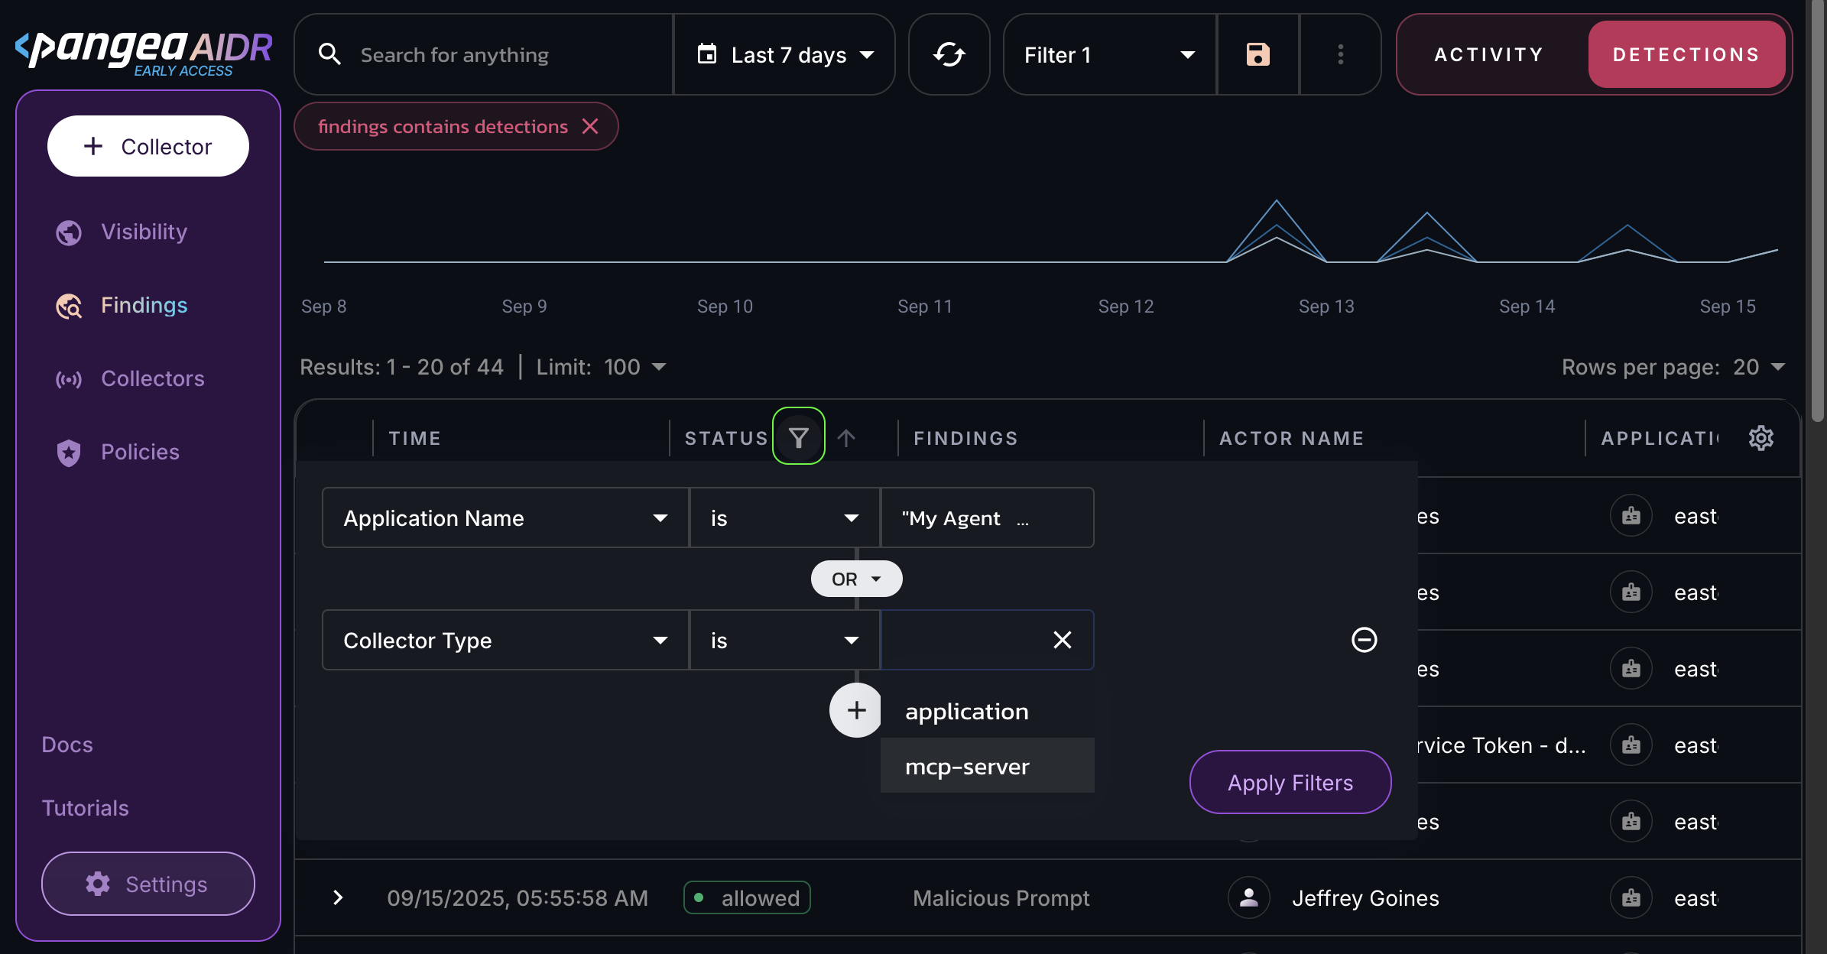Open the three-dot more options menu
Viewport: 1827px width, 954px height.
pos(1340,54)
